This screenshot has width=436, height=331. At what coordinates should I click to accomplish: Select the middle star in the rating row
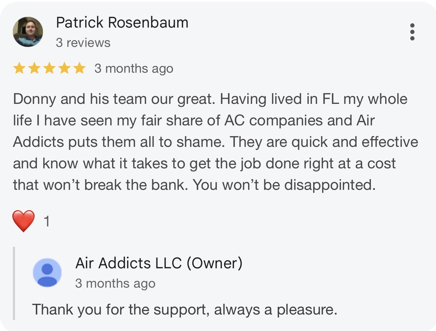[x=49, y=68]
